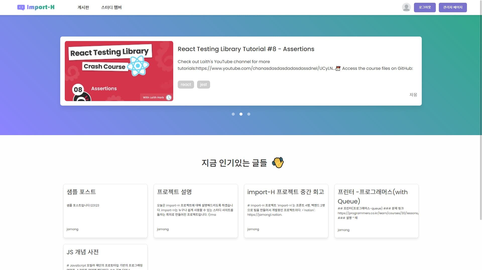Select the third carousel dot
The width and height of the screenshot is (482, 270).
pyautogui.click(x=249, y=114)
